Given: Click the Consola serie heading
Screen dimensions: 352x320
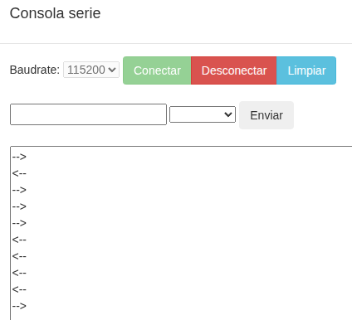Looking at the screenshot, I should coord(55,13).
